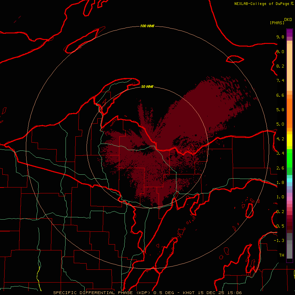This screenshot has height=295, width=295.
Task: Click the 50 NMI range ring label
Action: pos(147,87)
